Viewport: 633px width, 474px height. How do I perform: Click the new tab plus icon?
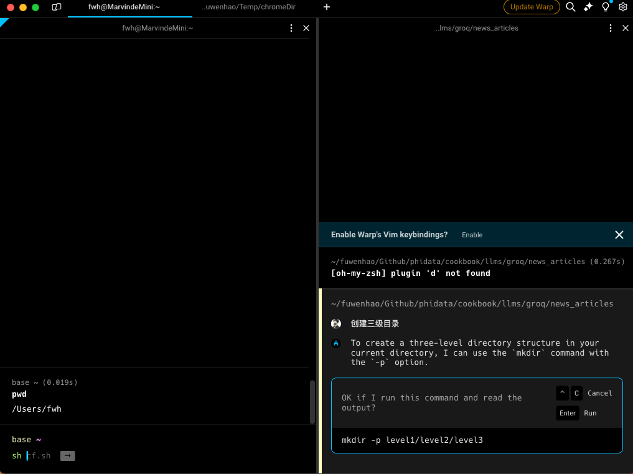[327, 7]
